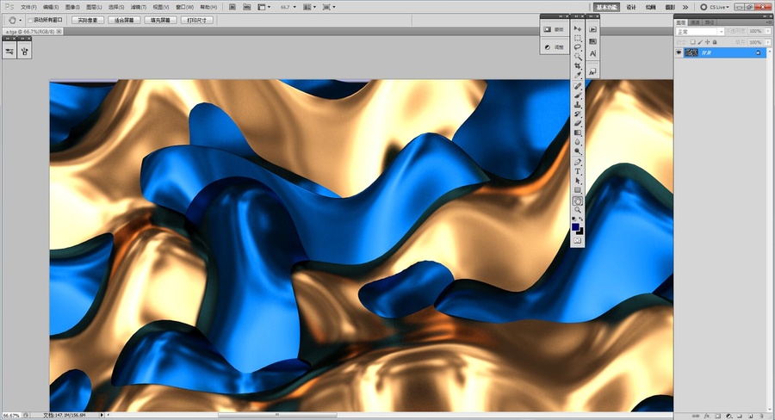Toggle Quick Mask mode
Viewport: 775px width, 420px height.
(577, 241)
